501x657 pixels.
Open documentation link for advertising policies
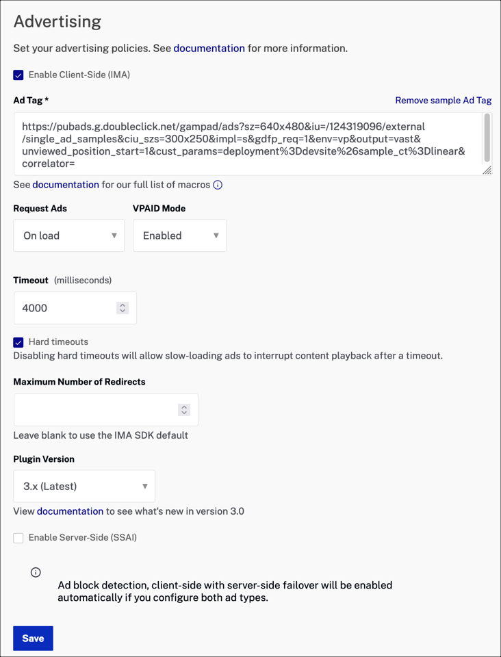pos(209,49)
